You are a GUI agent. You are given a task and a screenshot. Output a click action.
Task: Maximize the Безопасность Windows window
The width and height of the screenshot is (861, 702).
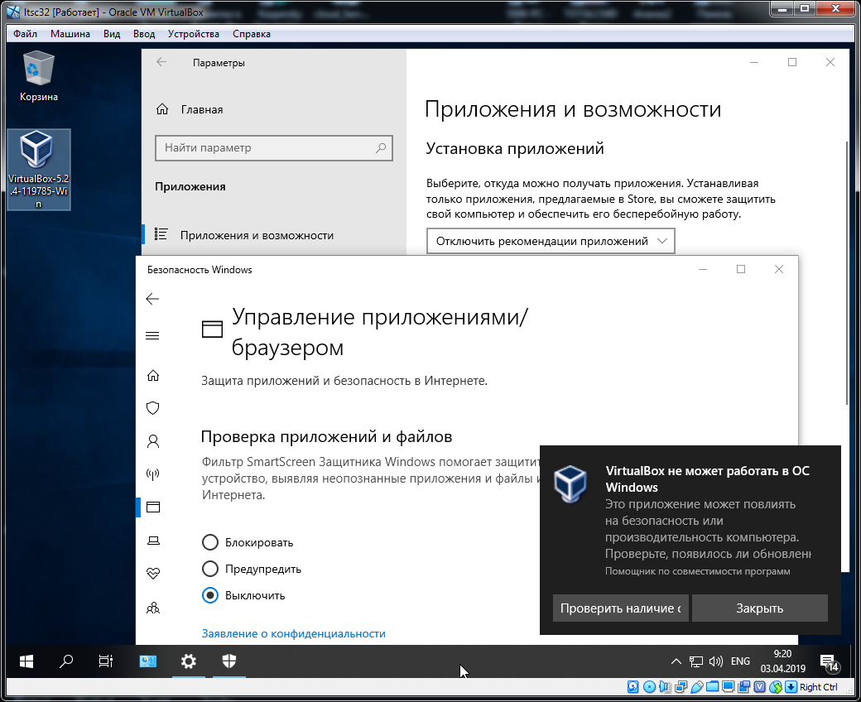pyautogui.click(x=741, y=269)
